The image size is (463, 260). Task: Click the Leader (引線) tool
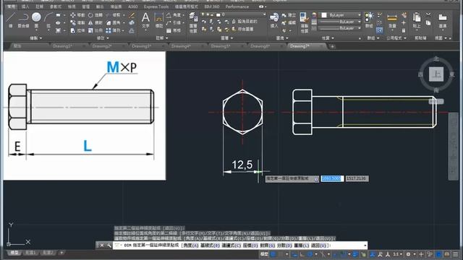tap(174, 22)
